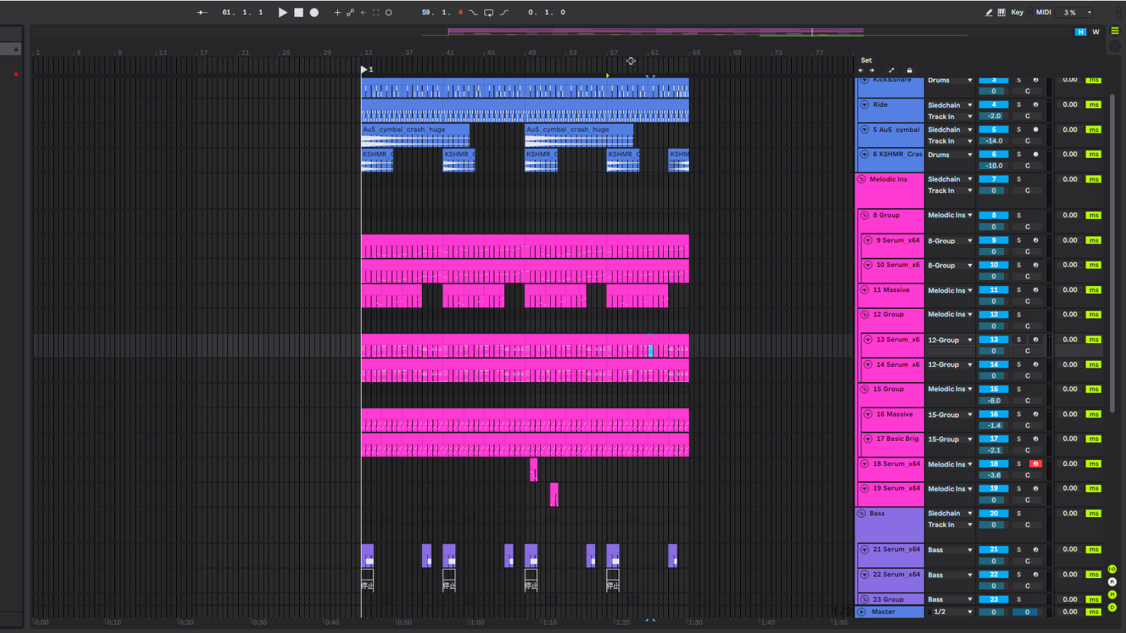1126x633 pixels.
Task: Activate the Loop switch in transport
Action: point(489,12)
